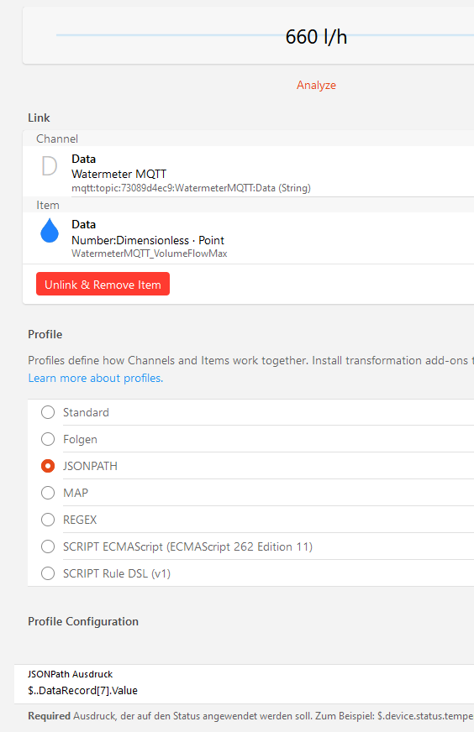This screenshot has width=474, height=732.
Task: Click the $..DataRecord[7].Value expression text
Action: pos(82,691)
